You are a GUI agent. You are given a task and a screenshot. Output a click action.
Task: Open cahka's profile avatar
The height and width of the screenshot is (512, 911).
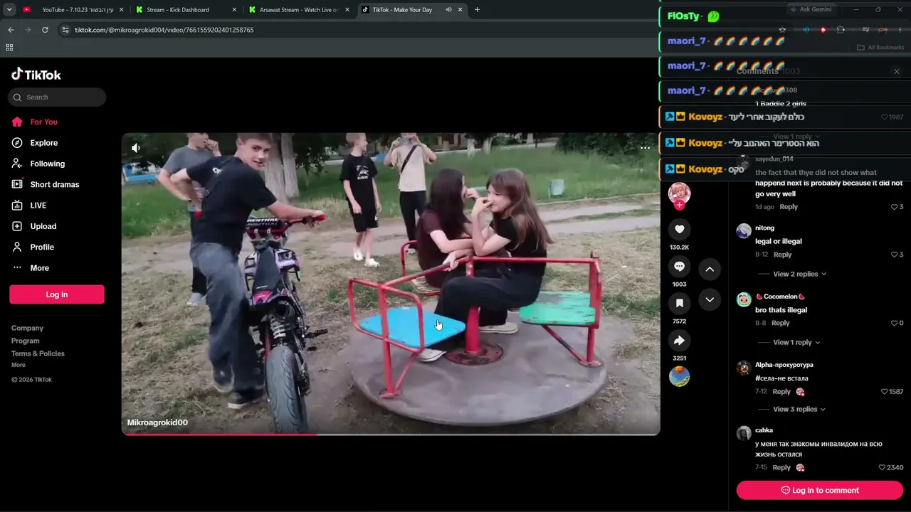(x=744, y=433)
